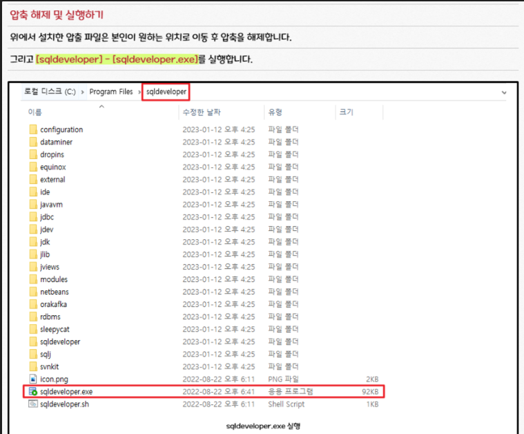This screenshot has height=434, width=524.
Task: Select the configuration folder name
Action: (61, 129)
